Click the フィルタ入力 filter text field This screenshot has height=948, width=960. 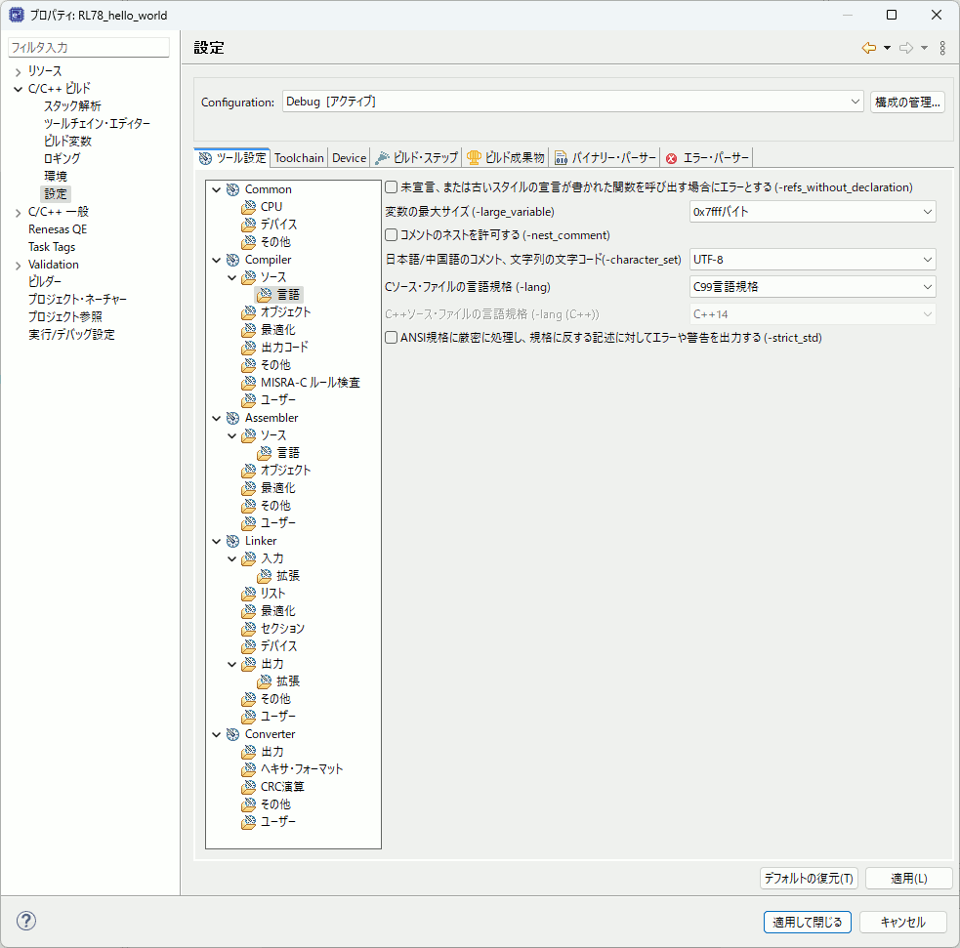(88, 47)
